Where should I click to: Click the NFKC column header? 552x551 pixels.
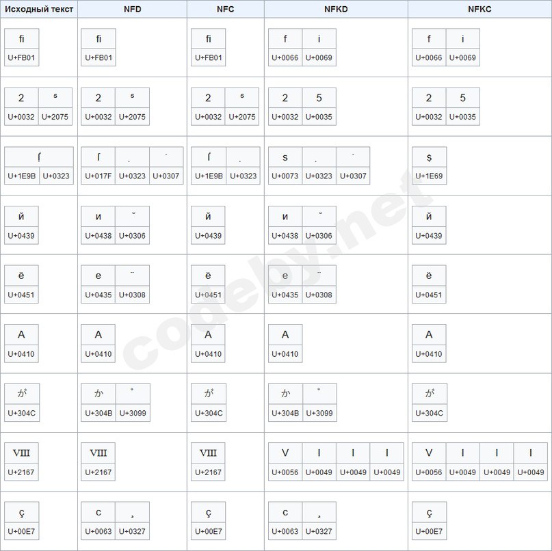click(x=479, y=9)
